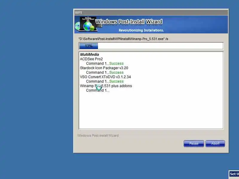This screenshot has height=179, width=239.
Task: Click Success status under ACDSee Pro2
Action: pos(116,64)
